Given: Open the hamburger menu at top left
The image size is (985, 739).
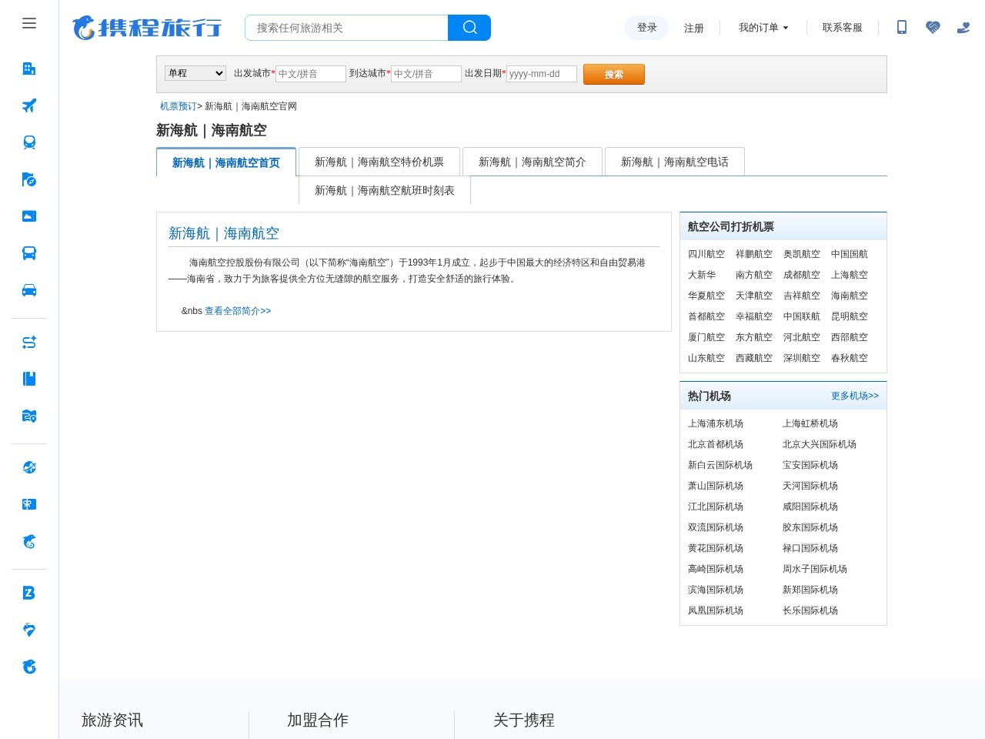Looking at the screenshot, I should point(29,23).
